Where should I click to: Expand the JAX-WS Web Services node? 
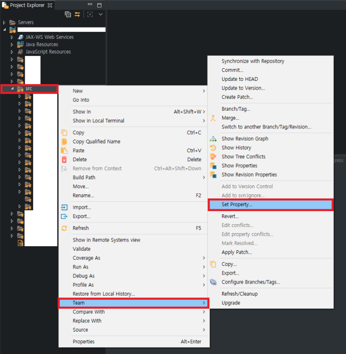click(13, 37)
